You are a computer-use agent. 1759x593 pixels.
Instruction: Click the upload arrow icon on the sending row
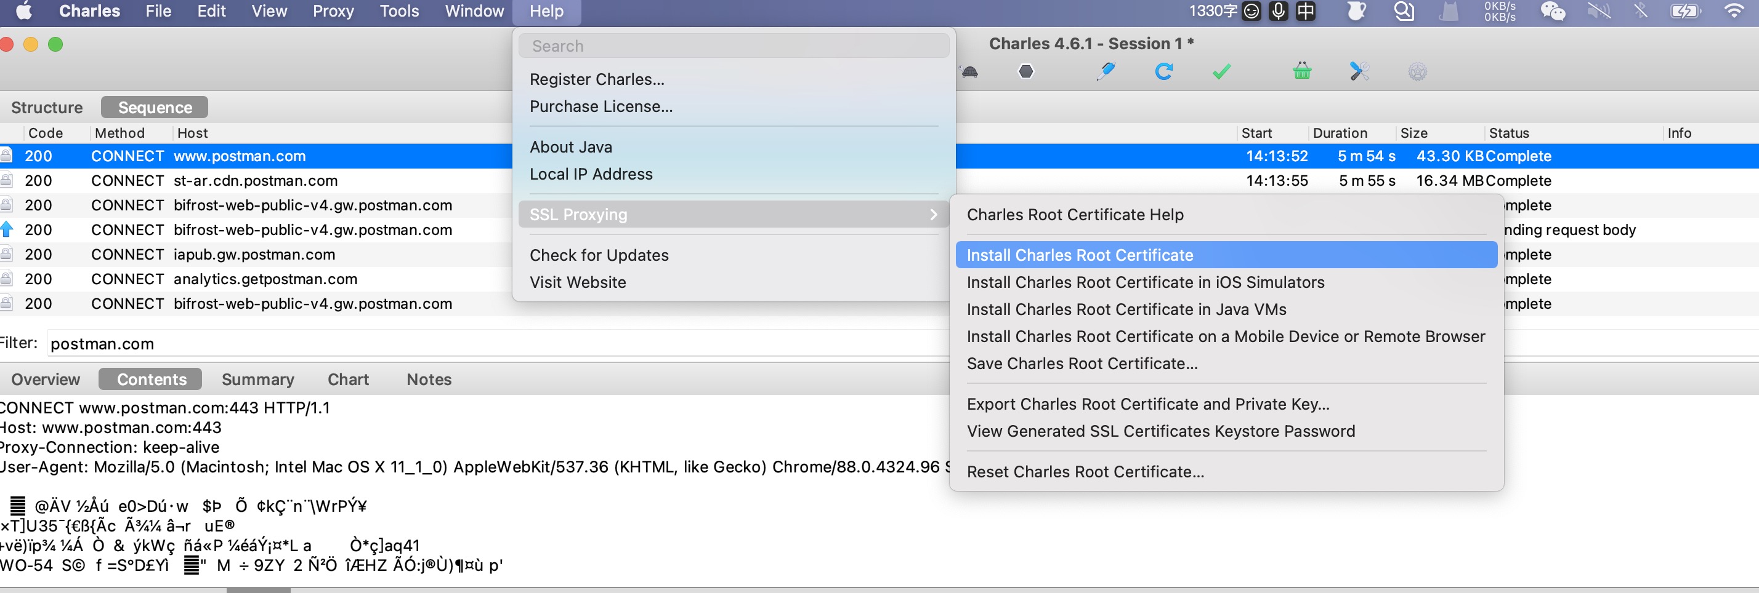[6, 229]
